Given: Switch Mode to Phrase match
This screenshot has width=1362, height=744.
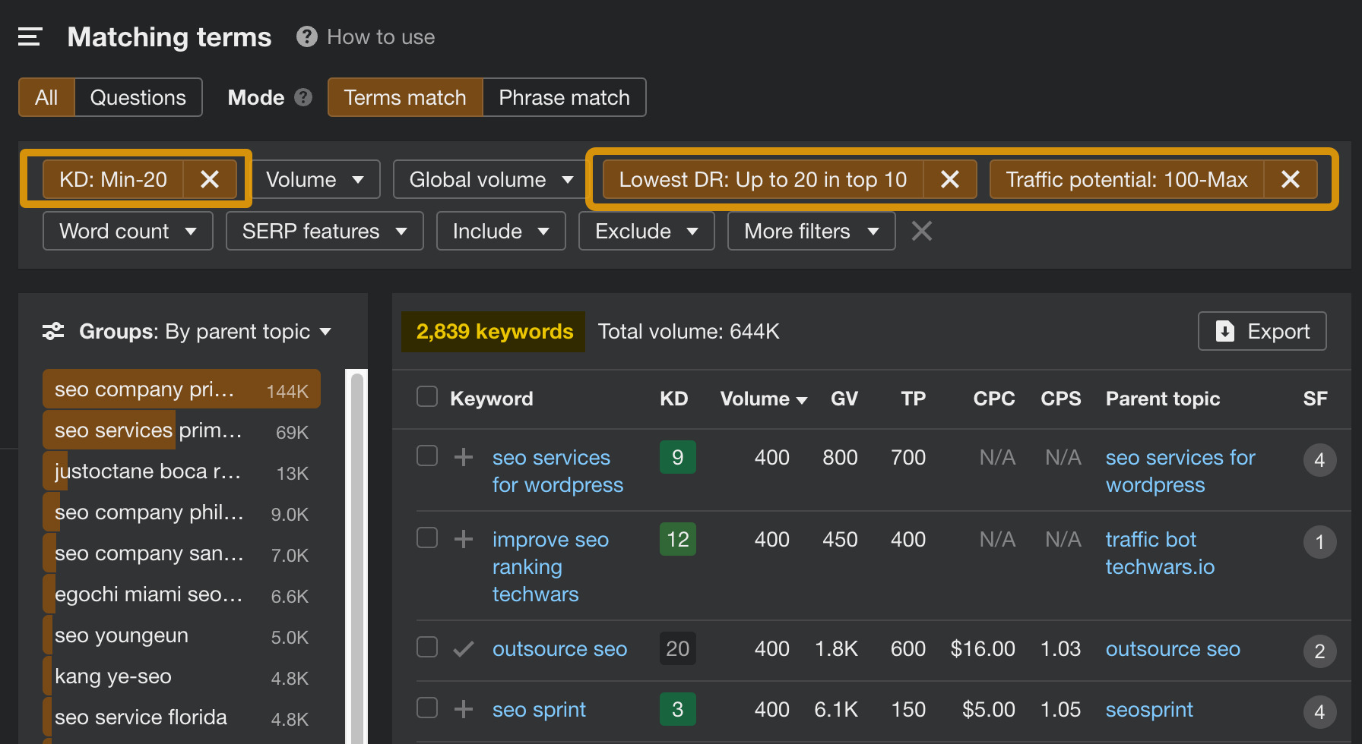Looking at the screenshot, I should pyautogui.click(x=564, y=97).
